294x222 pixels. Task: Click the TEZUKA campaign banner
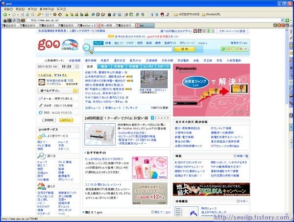point(211,189)
